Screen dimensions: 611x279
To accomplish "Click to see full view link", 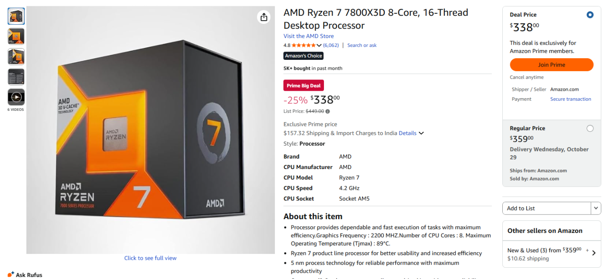I will pos(150,258).
